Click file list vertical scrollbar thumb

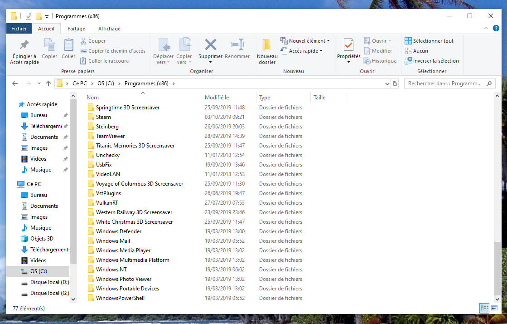click(x=497, y=268)
